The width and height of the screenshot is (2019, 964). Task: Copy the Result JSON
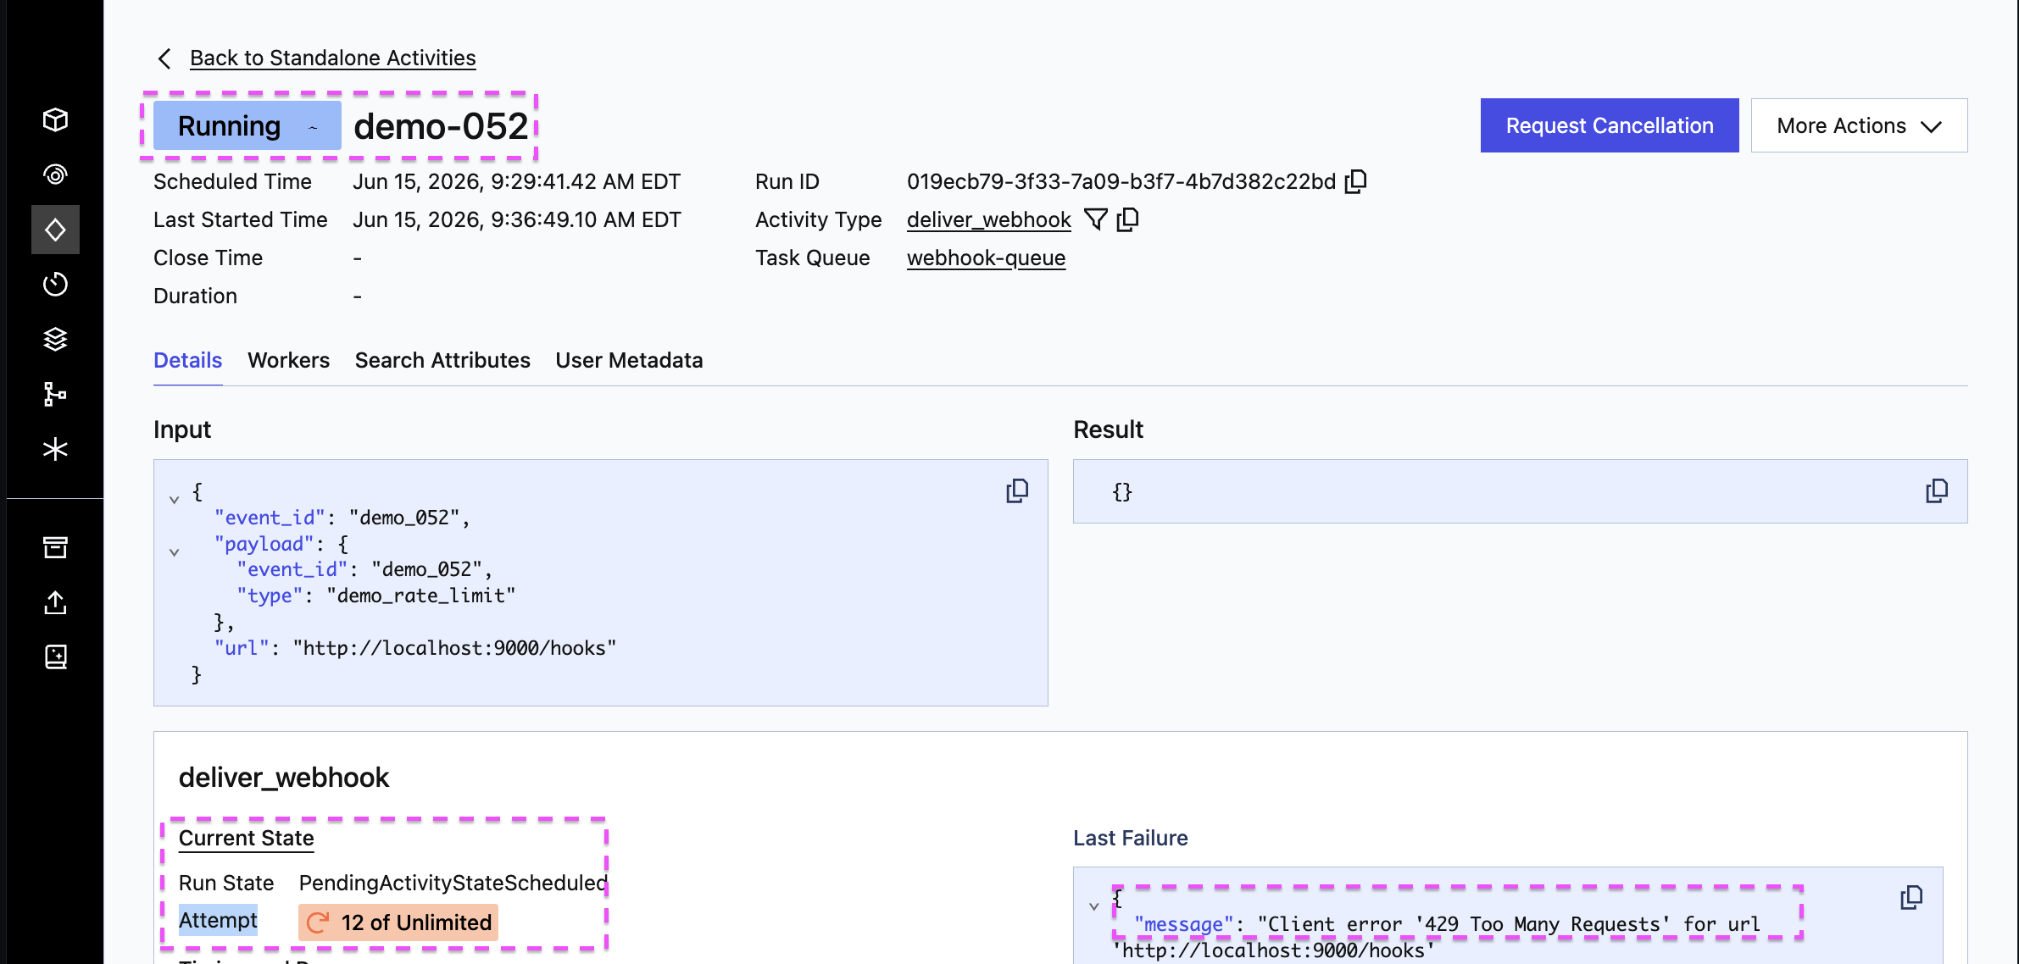(1937, 491)
